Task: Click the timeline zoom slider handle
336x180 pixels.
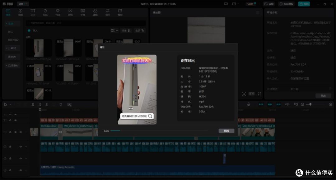Action: click(310, 104)
